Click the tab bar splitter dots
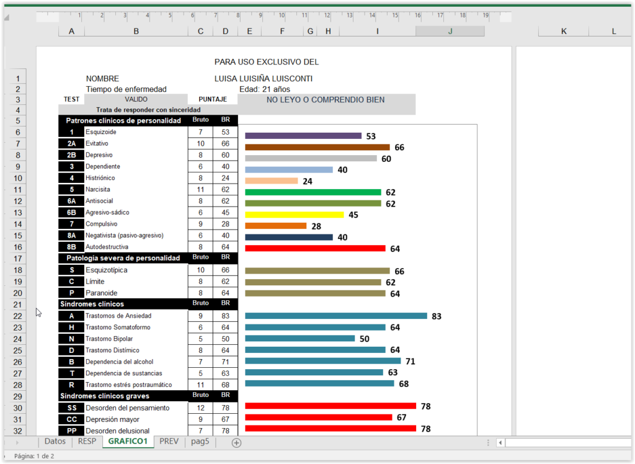This screenshot has width=635, height=464. pyautogui.click(x=489, y=442)
